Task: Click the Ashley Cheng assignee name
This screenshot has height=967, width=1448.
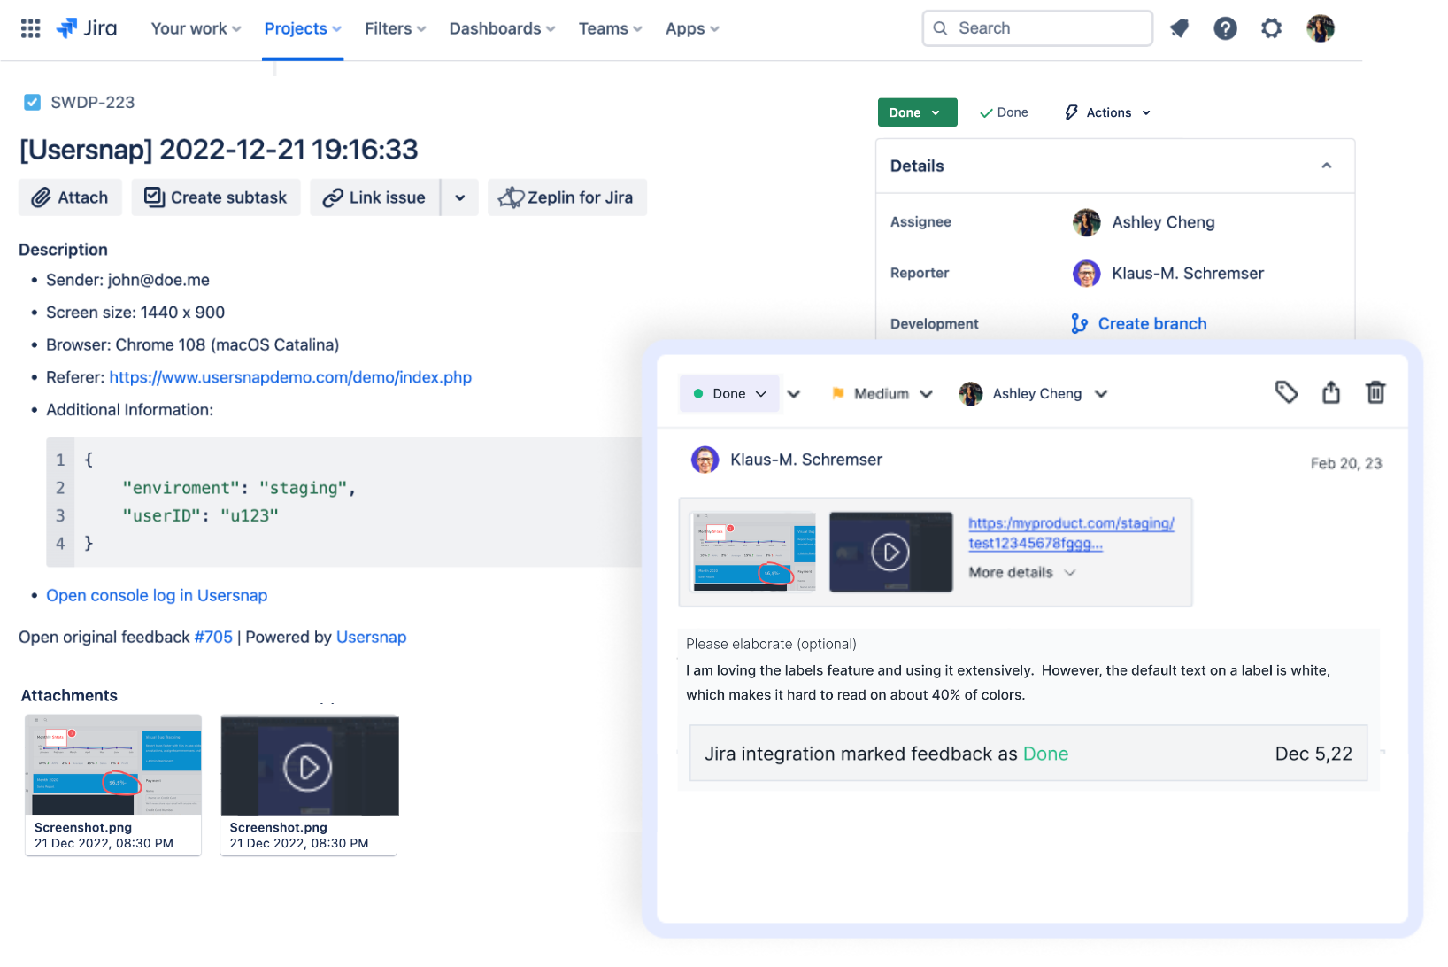Action: [x=1163, y=222]
